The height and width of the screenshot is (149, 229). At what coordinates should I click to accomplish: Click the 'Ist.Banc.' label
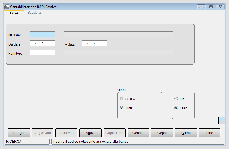click(x=15, y=35)
